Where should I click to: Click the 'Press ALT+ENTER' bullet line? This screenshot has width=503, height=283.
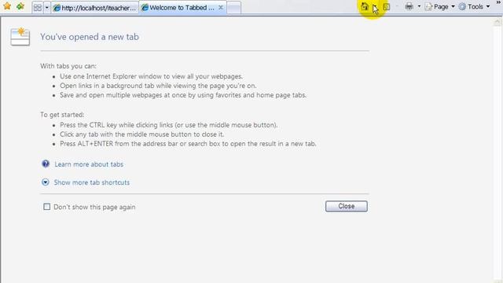188,144
